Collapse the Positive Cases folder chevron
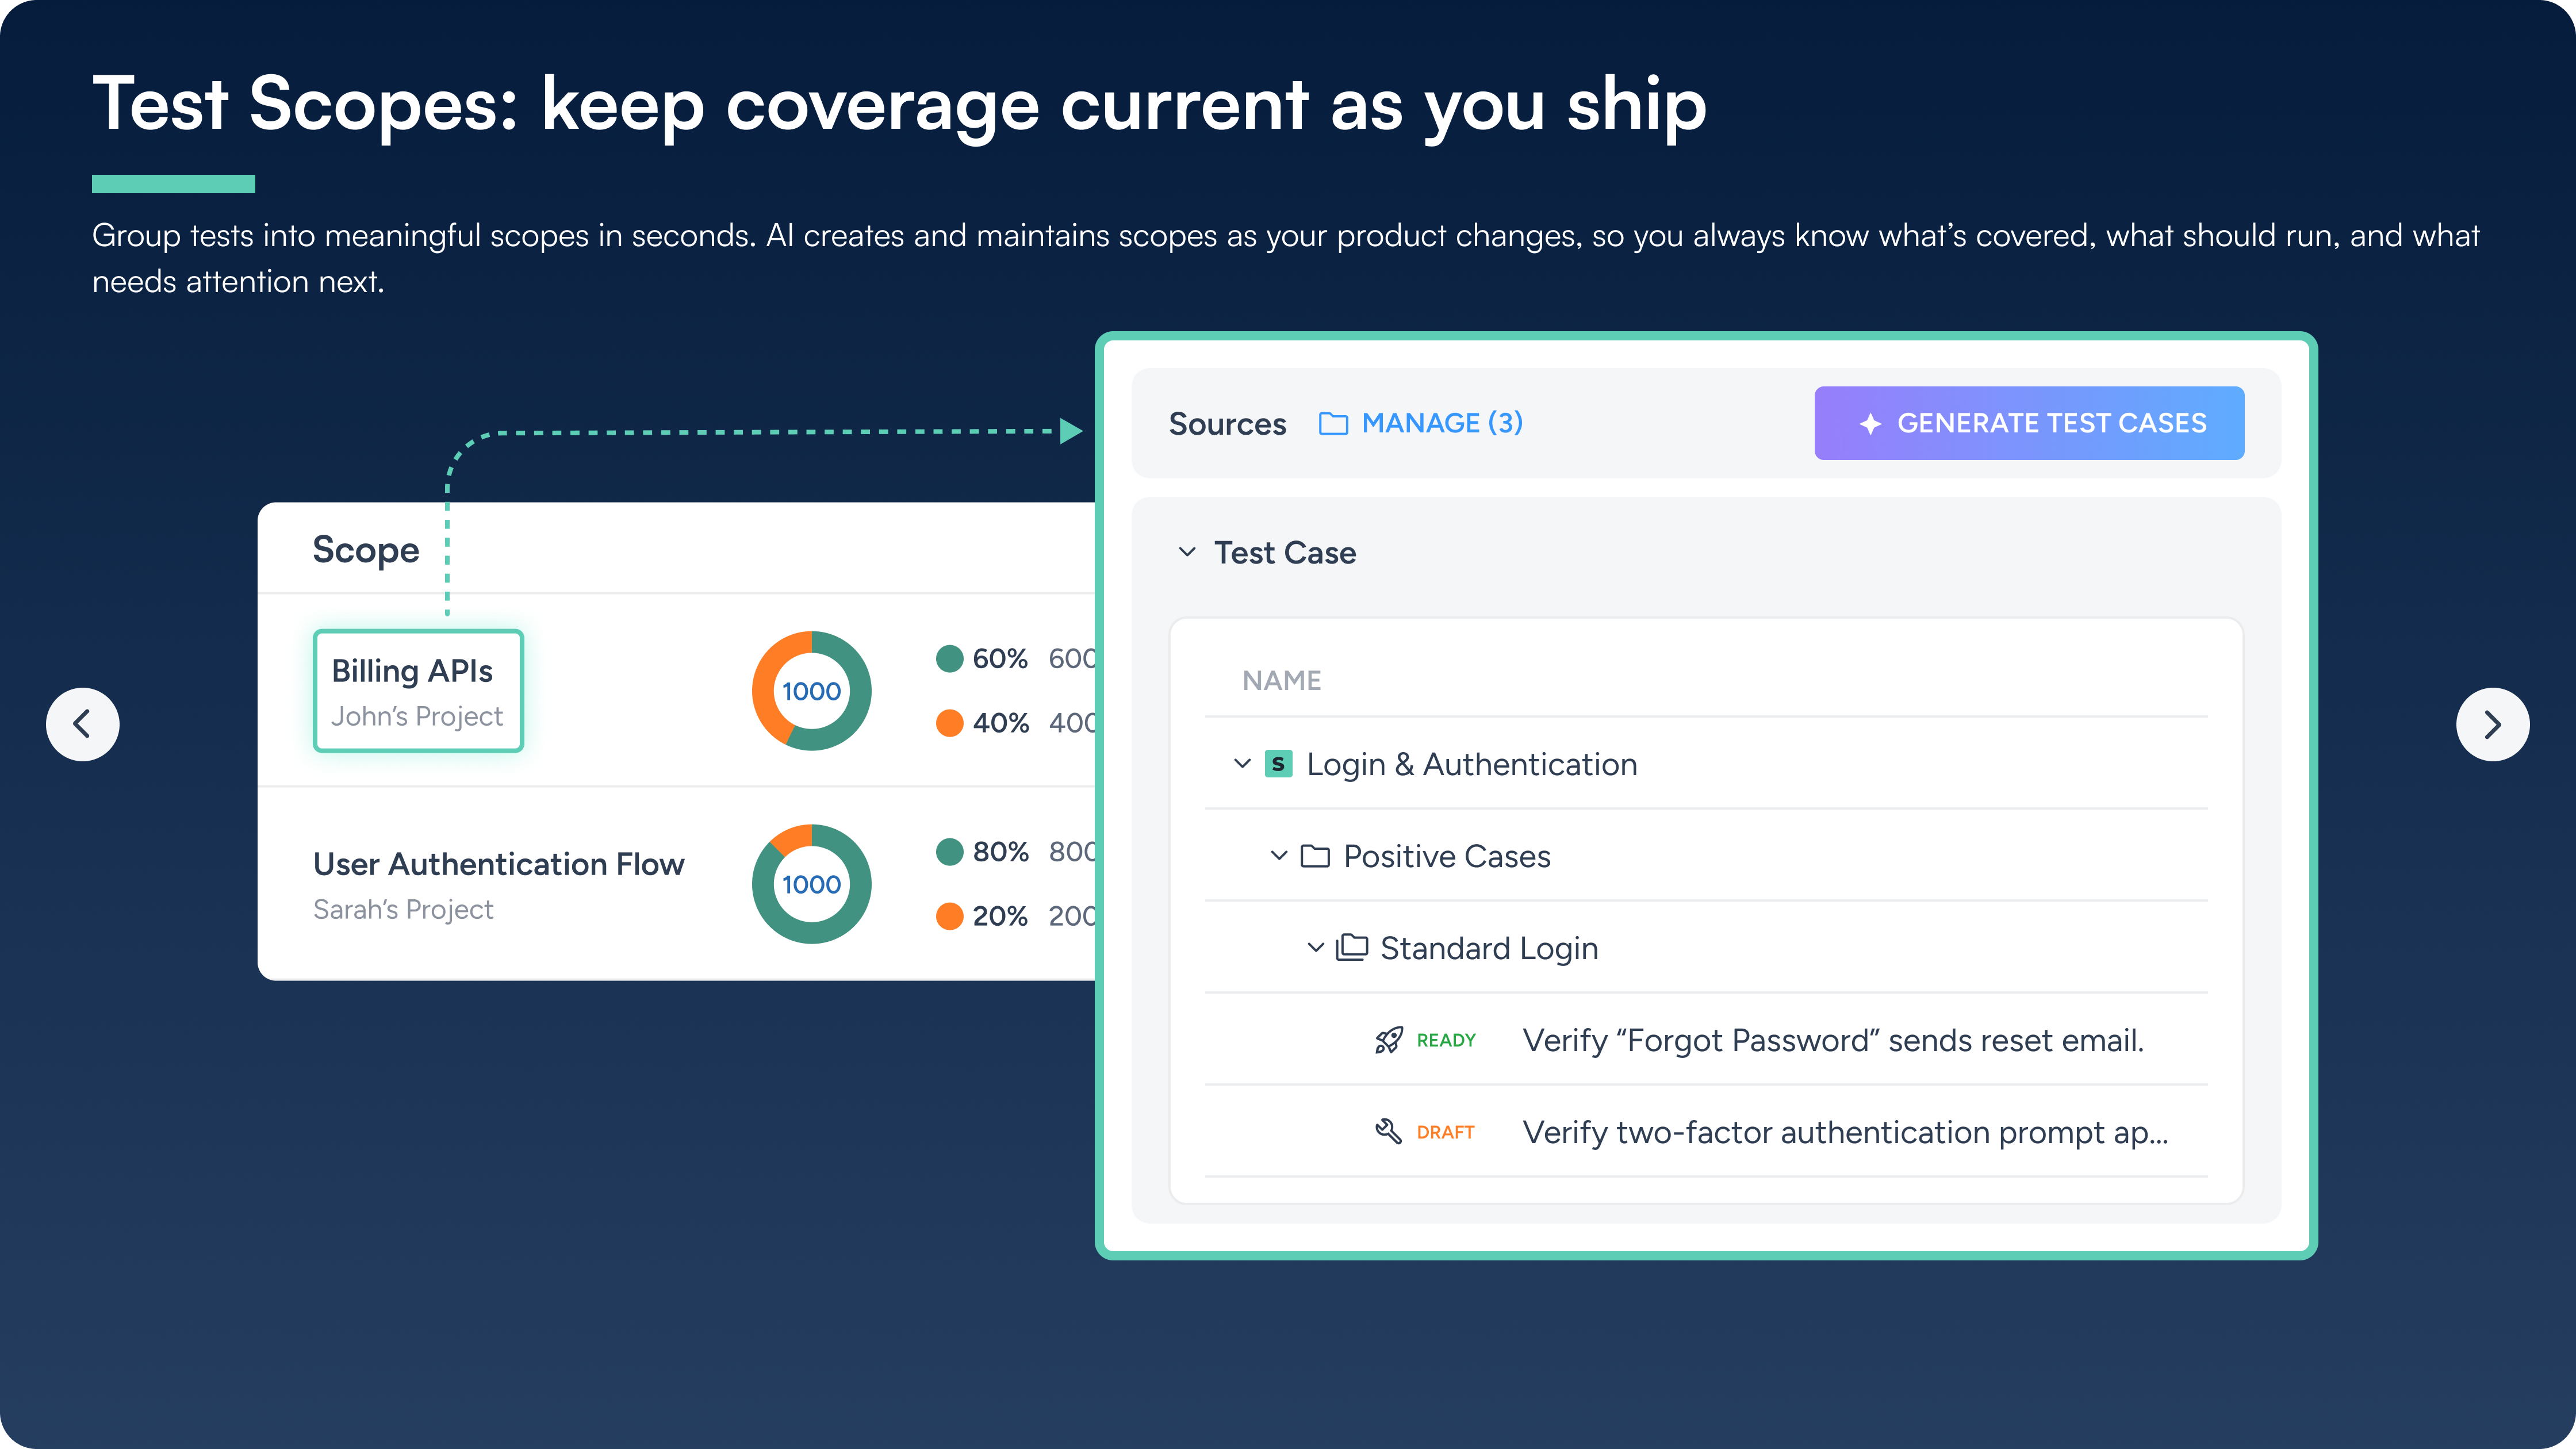The image size is (2576, 1449). [1278, 856]
